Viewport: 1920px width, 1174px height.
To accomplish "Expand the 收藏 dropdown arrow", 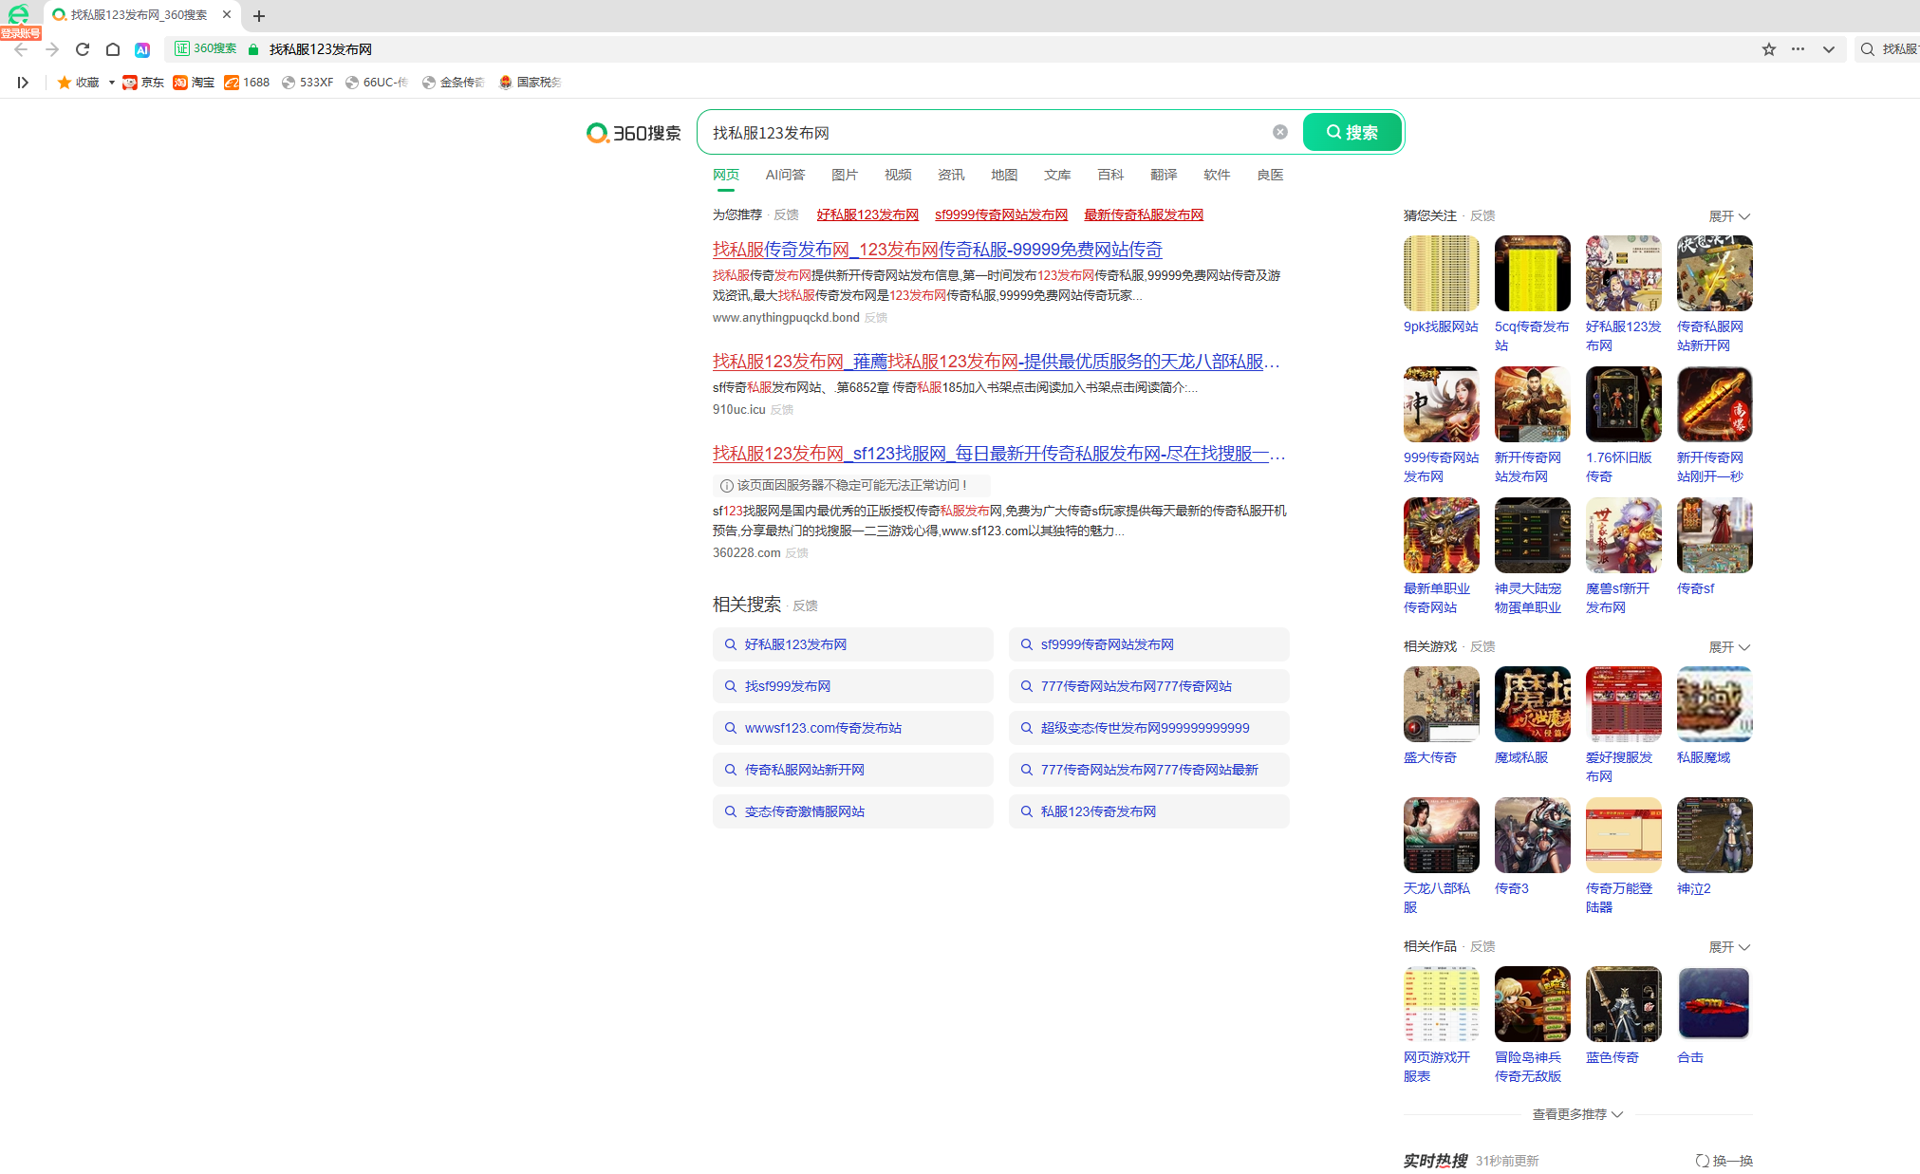I will pos(111,83).
